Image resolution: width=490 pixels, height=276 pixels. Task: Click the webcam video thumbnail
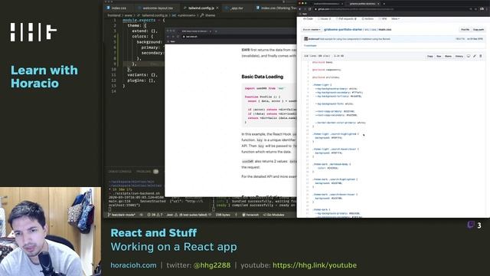click(x=51, y=232)
